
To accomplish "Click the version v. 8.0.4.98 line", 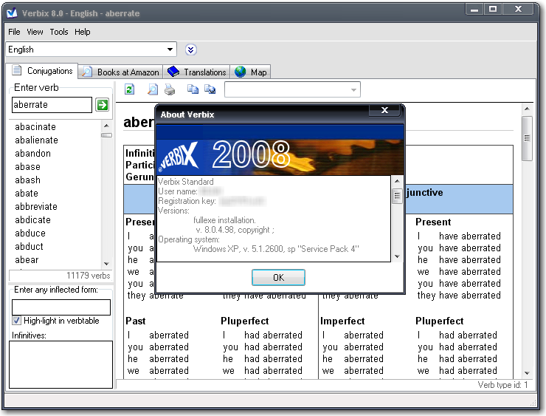I will coord(235,230).
